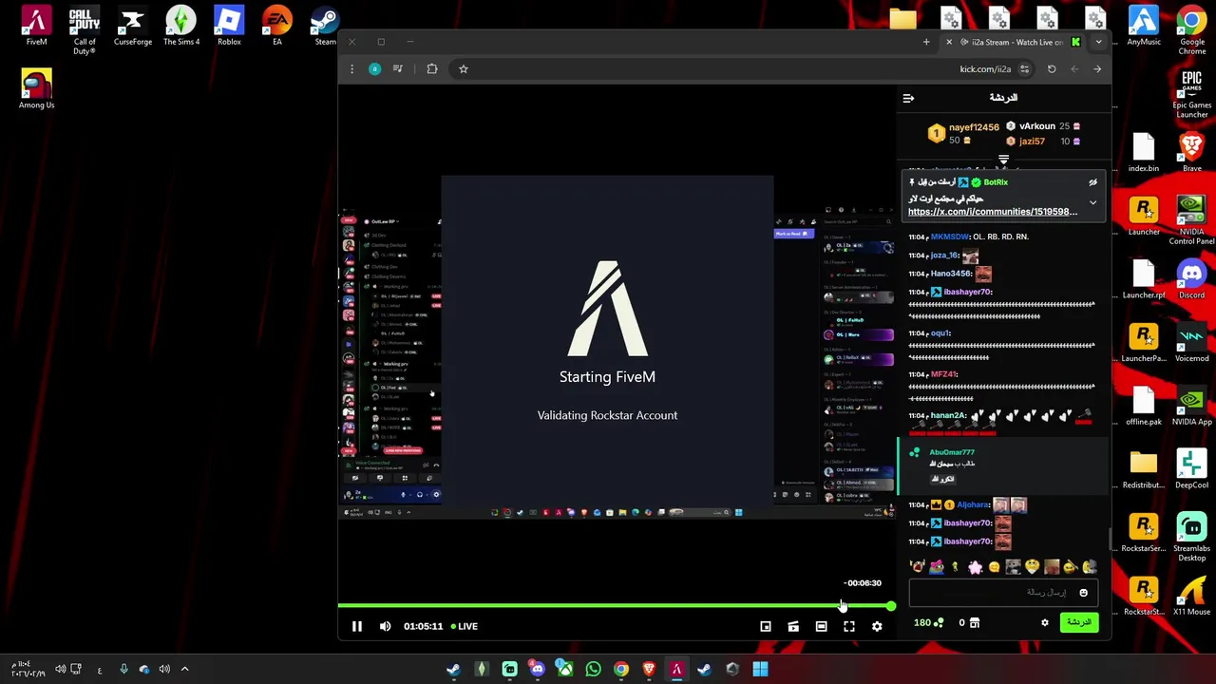Select the AnyMusic desktop icon
Screen dimensions: 1216x684
[1144, 27]
